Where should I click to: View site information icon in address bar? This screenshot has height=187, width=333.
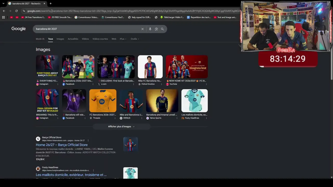24,11
